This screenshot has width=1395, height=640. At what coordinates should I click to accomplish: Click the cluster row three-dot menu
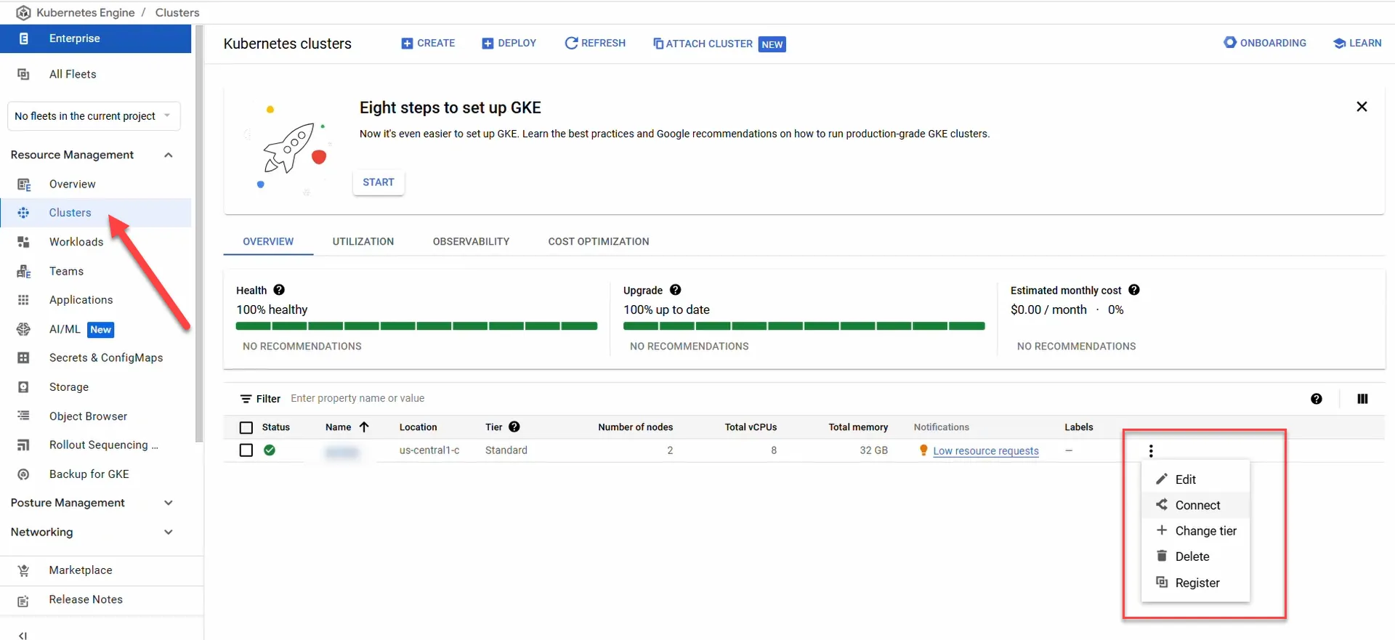pyautogui.click(x=1151, y=451)
